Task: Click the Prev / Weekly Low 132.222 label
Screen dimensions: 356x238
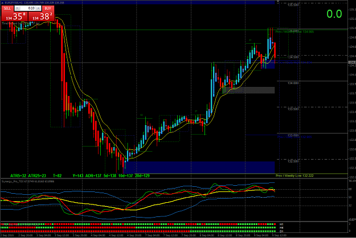Action: (x=294, y=176)
